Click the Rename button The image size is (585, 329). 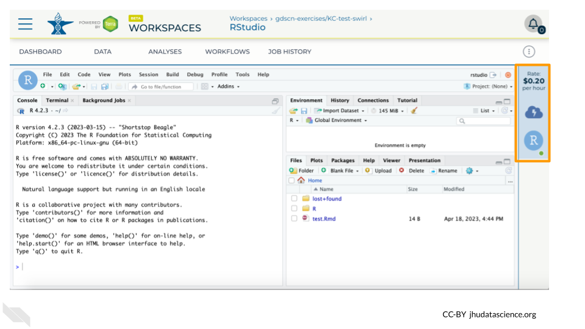point(444,171)
